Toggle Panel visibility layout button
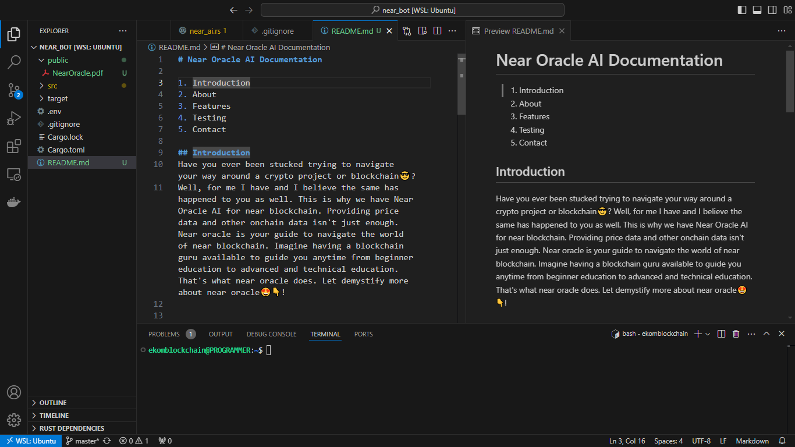Viewport: 795px width, 447px height. (757, 10)
